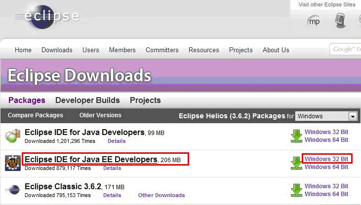The image size is (361, 205).
Task: Open Downloads in the top navigation
Action: (57, 50)
